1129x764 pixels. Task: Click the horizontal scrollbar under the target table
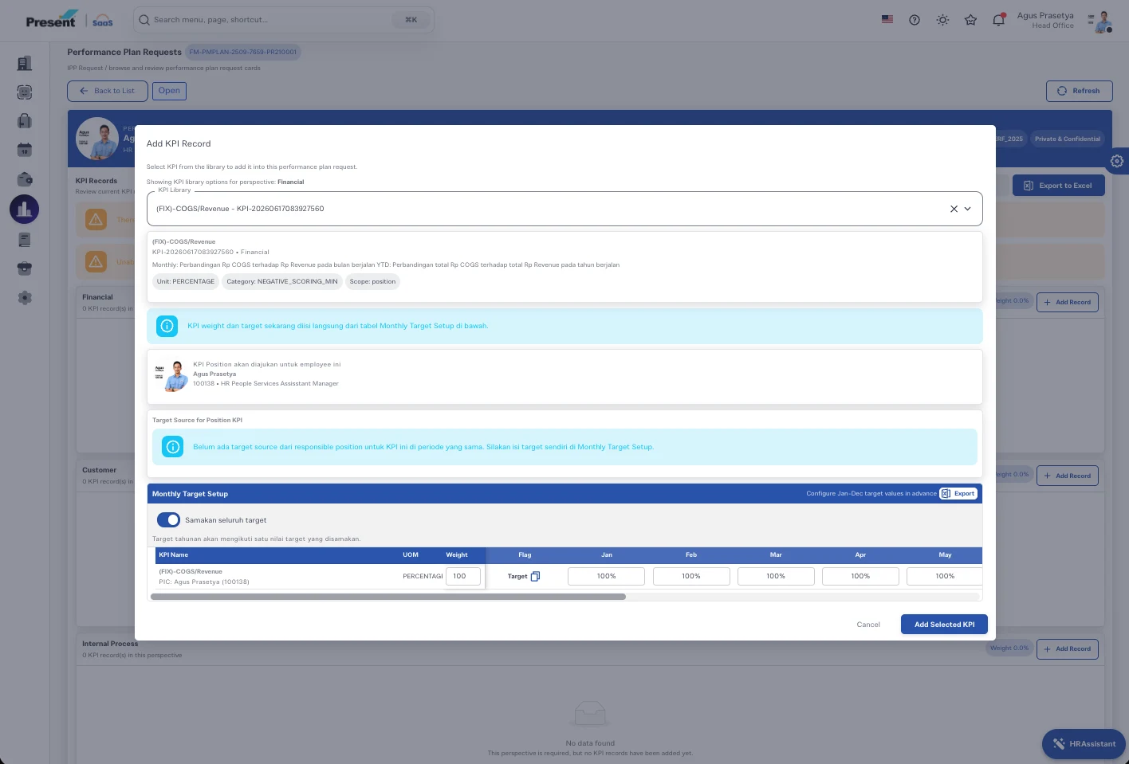388,597
